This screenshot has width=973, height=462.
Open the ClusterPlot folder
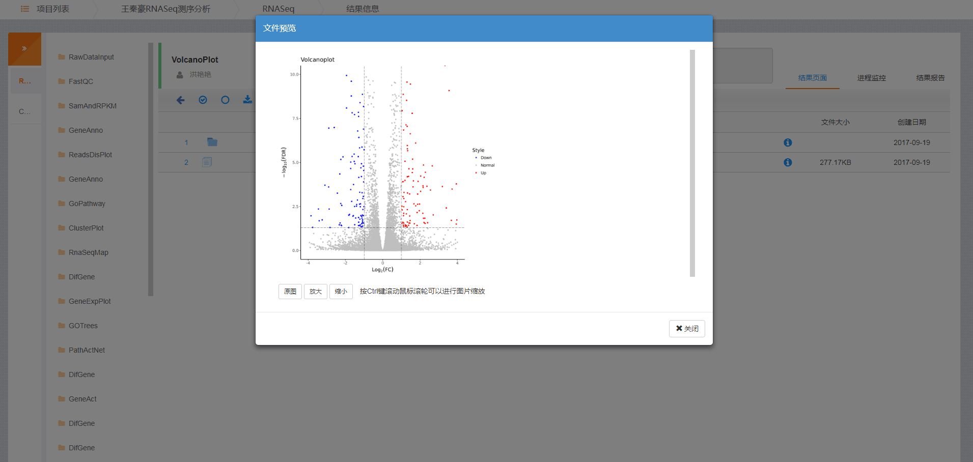(x=86, y=228)
